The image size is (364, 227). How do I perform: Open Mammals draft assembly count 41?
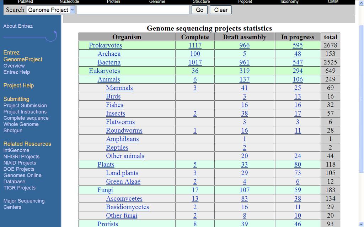245,88
